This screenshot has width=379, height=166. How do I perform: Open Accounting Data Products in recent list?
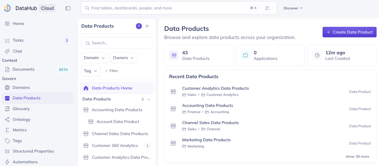pyautogui.click(x=207, y=106)
